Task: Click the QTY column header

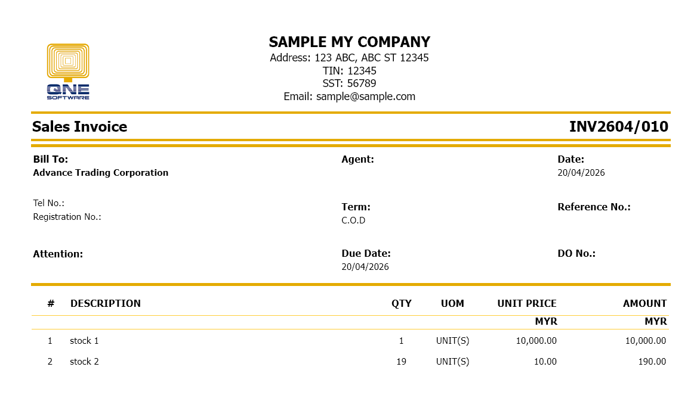Action: [x=402, y=303]
